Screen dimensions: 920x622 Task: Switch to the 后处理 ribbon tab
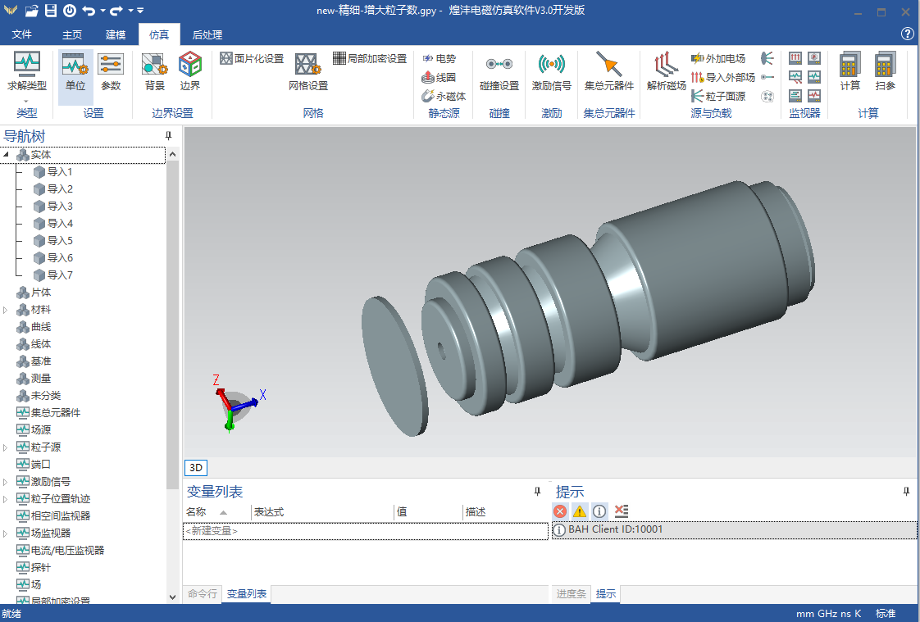[x=207, y=34]
